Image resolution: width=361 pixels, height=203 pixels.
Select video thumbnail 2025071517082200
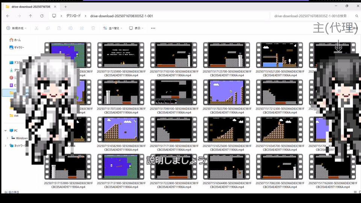click(x=280, y=167)
